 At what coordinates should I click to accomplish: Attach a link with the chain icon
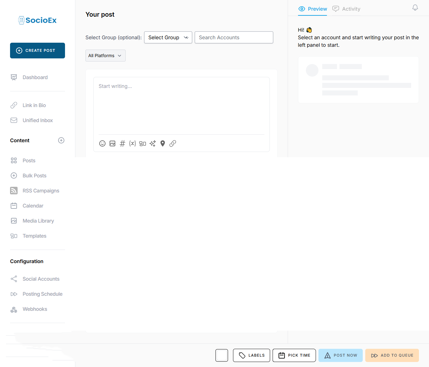173,143
